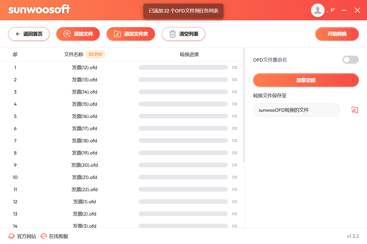This screenshot has width=367, height=244.
Task: Open the stamp function (加章功能)
Action: pos(306,80)
